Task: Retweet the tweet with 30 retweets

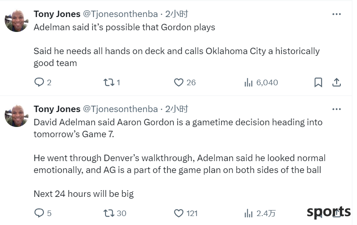Action: point(115,213)
